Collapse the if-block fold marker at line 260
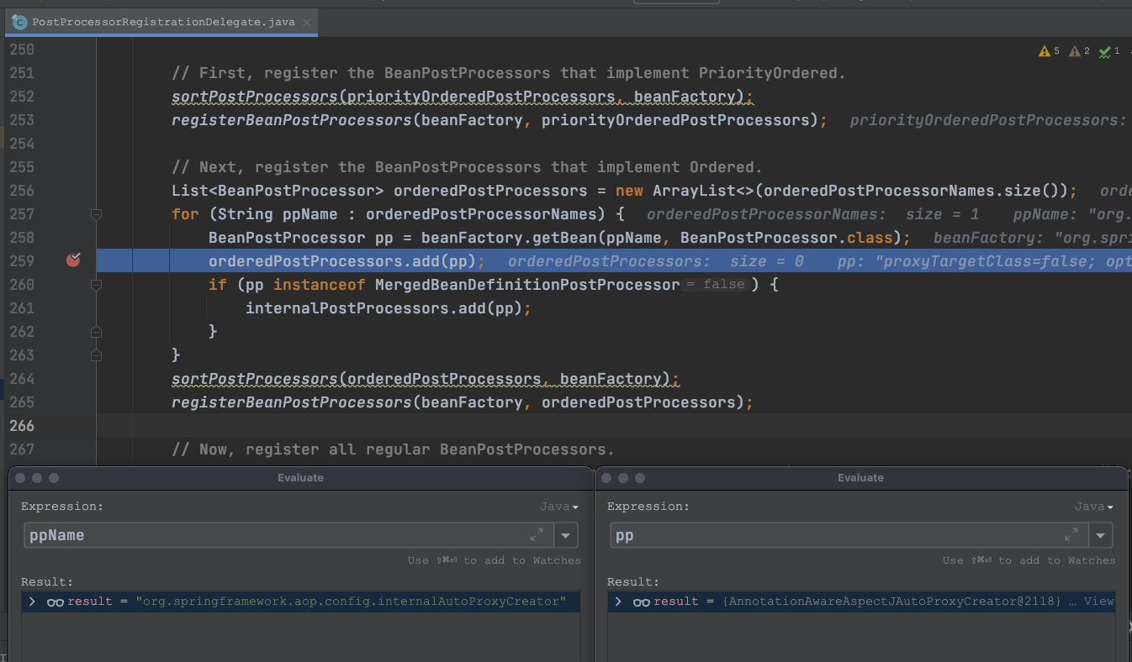The width and height of the screenshot is (1132, 662). click(96, 285)
